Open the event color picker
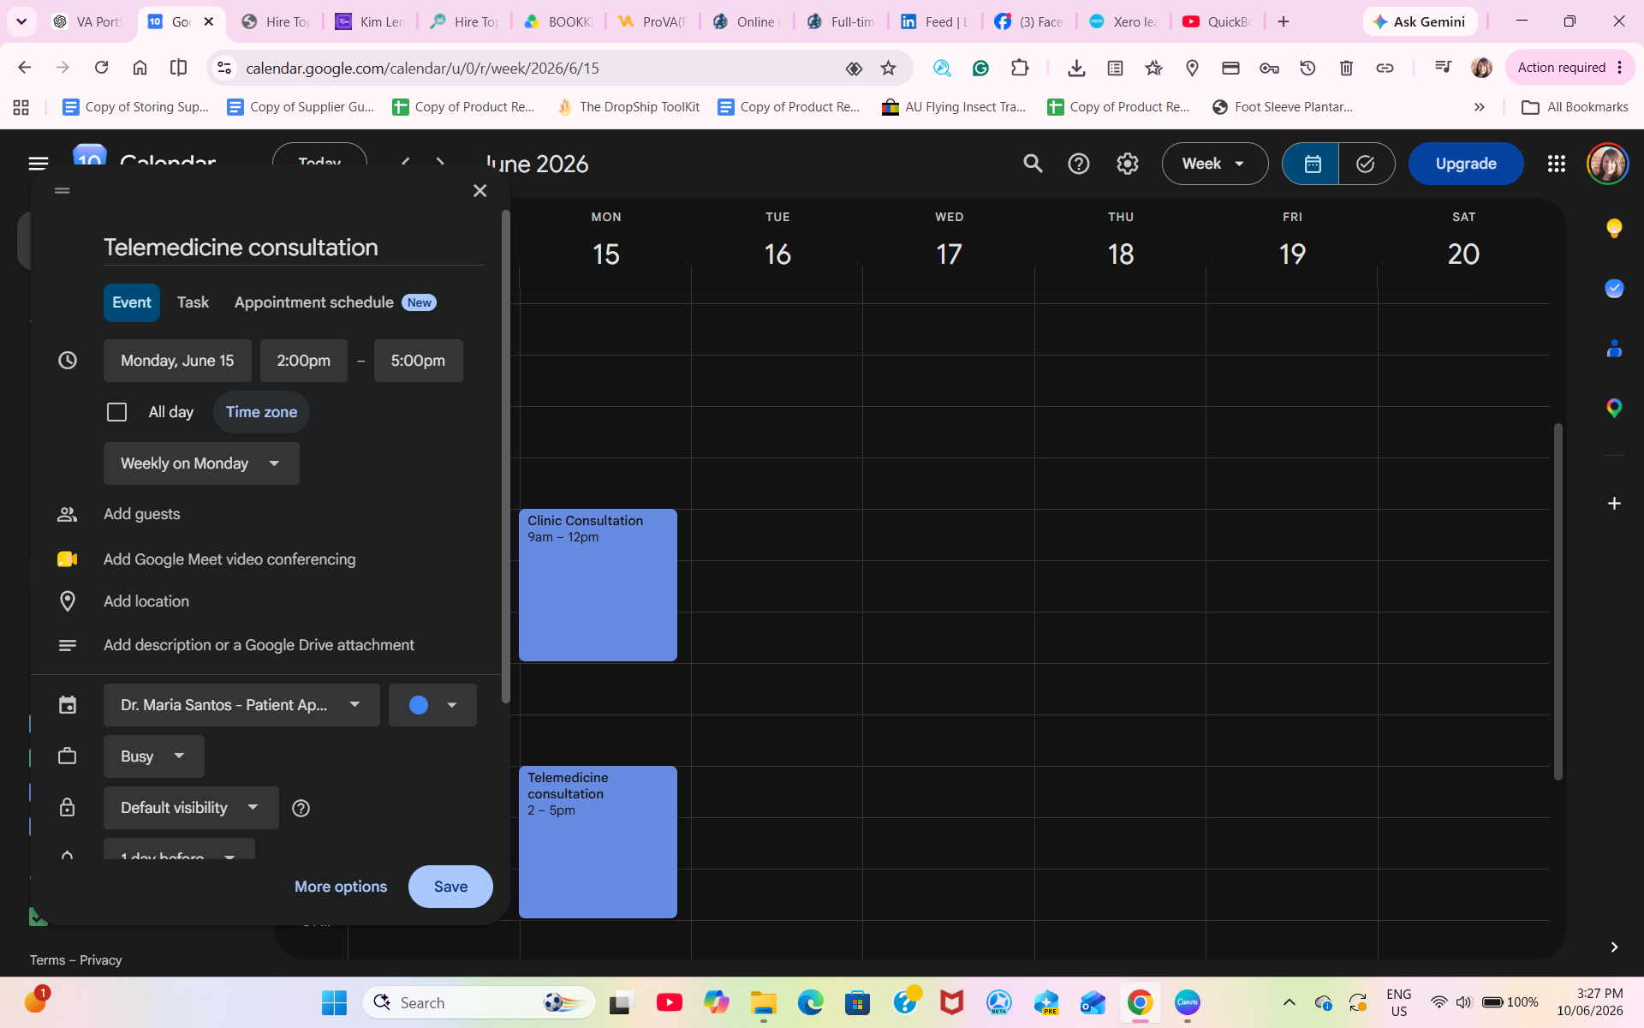Screen dimensions: 1644x1028 [432, 705]
